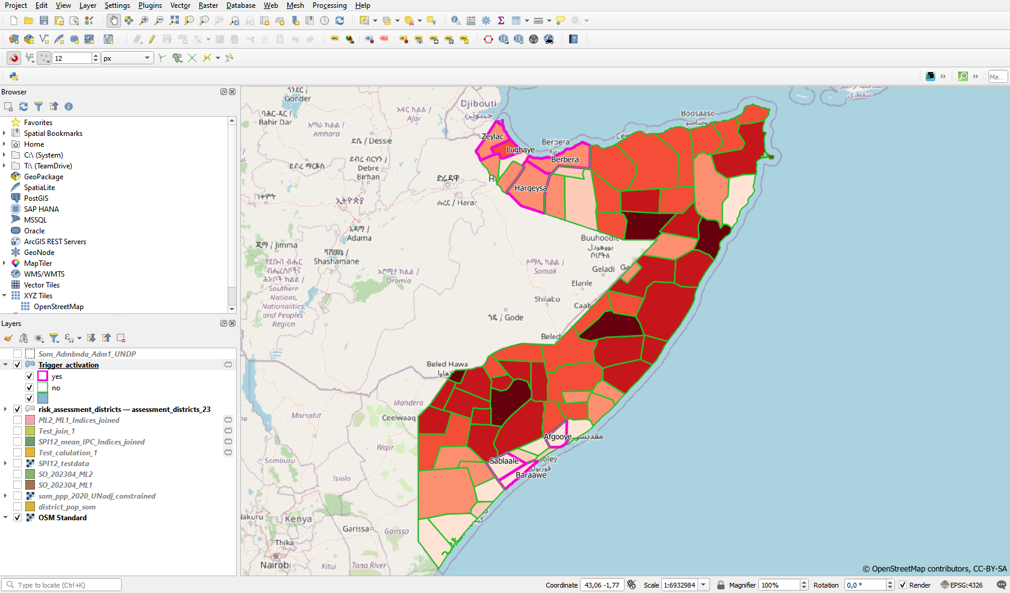Select the Pan Map hand tool
1010x593 pixels.
click(x=114, y=20)
